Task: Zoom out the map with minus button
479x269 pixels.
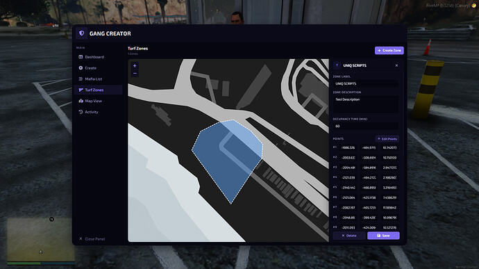Action: (135, 74)
